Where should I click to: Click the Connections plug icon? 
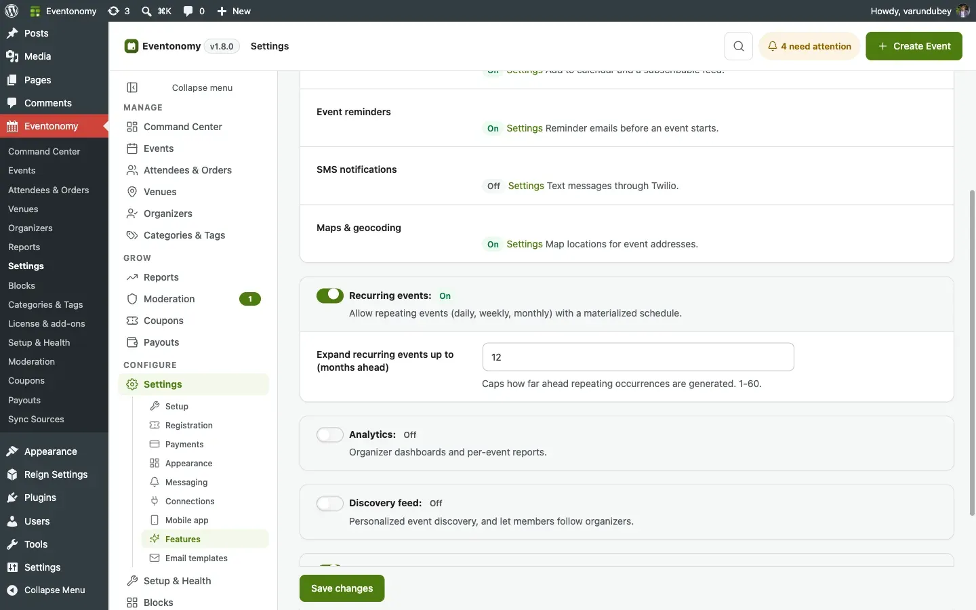click(x=155, y=501)
